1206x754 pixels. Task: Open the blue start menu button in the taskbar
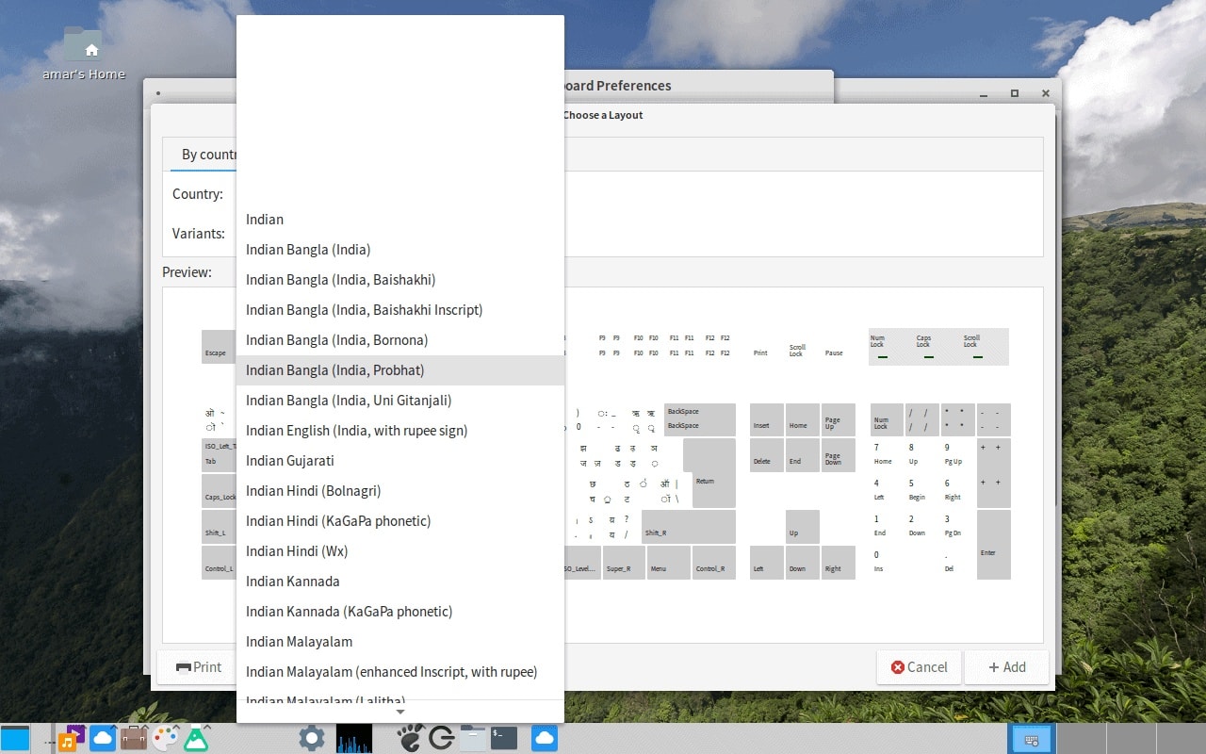click(15, 738)
